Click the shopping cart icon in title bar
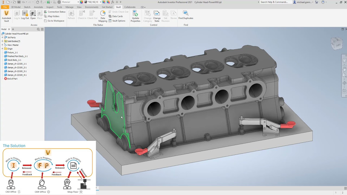This screenshot has height=195, width=347. click(316, 2)
